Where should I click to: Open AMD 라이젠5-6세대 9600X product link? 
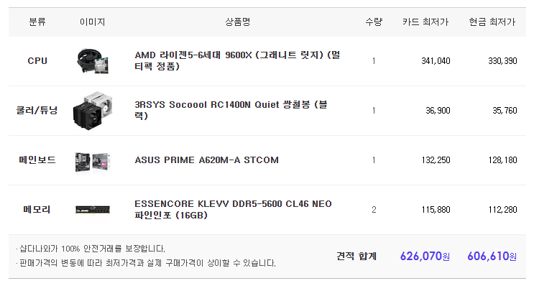pos(237,60)
